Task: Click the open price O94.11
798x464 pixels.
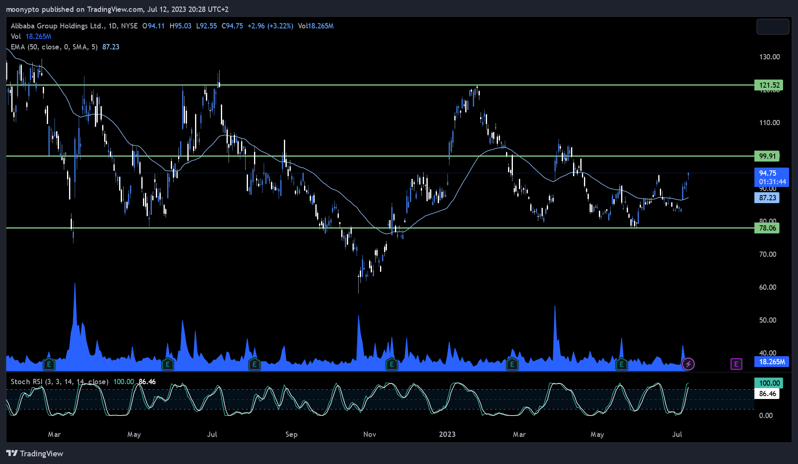Action: click(x=153, y=26)
